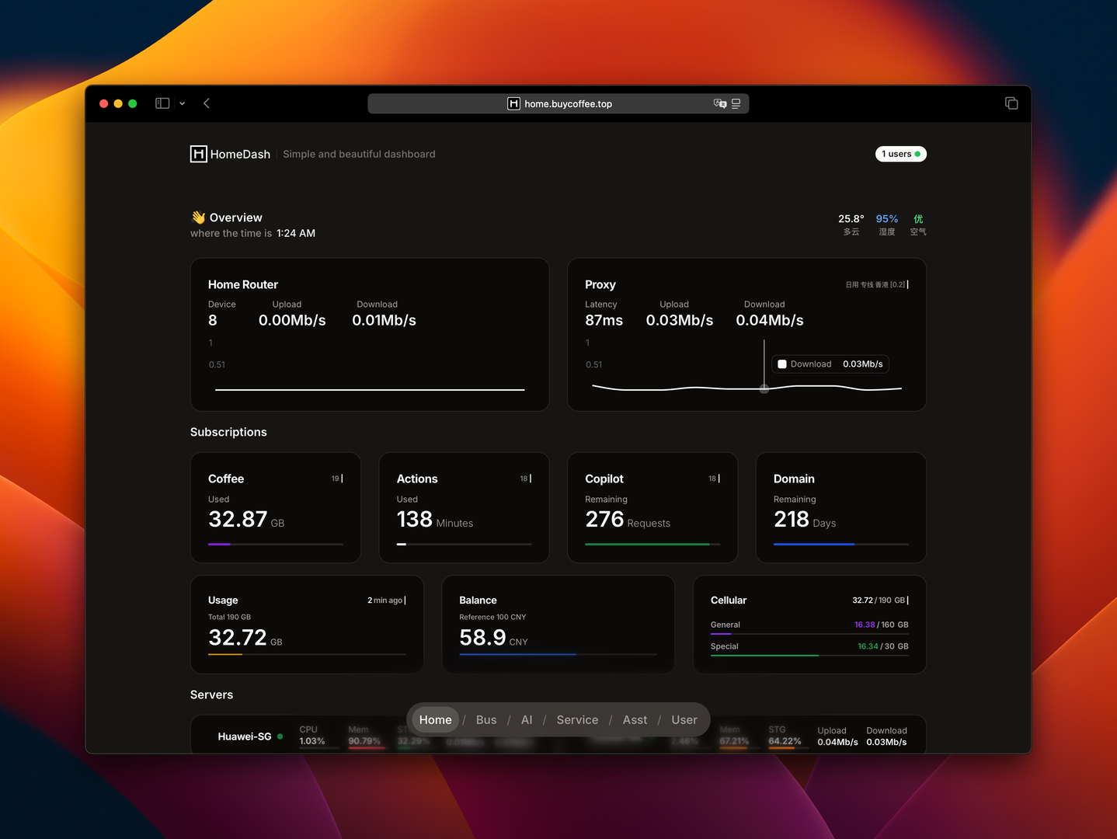Click the back navigation arrow
Image resolution: width=1117 pixels, height=839 pixels.
[206, 103]
